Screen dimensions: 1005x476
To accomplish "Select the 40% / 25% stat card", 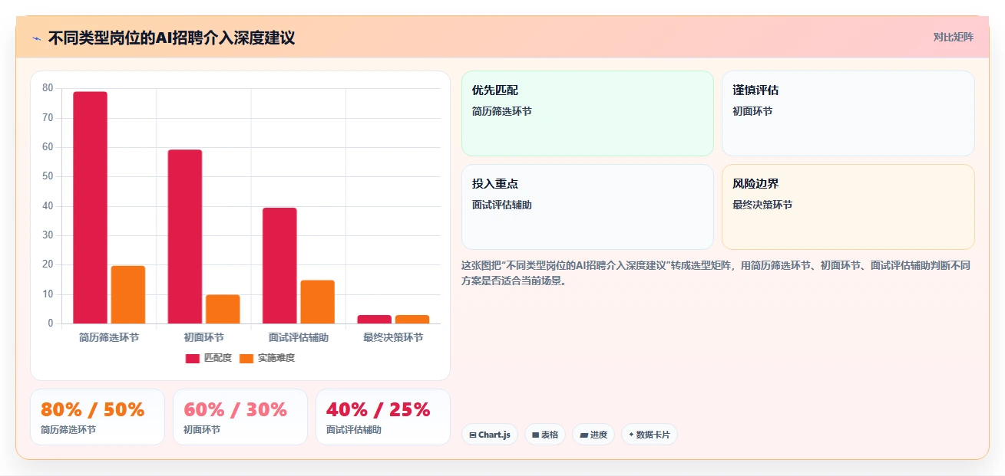I will point(383,417).
